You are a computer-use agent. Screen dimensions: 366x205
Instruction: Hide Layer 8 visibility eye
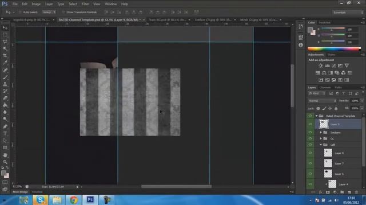click(310, 153)
